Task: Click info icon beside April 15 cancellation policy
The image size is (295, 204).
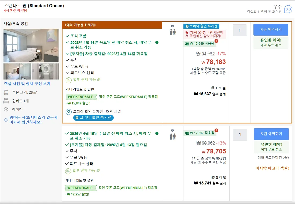Action: click(x=157, y=133)
